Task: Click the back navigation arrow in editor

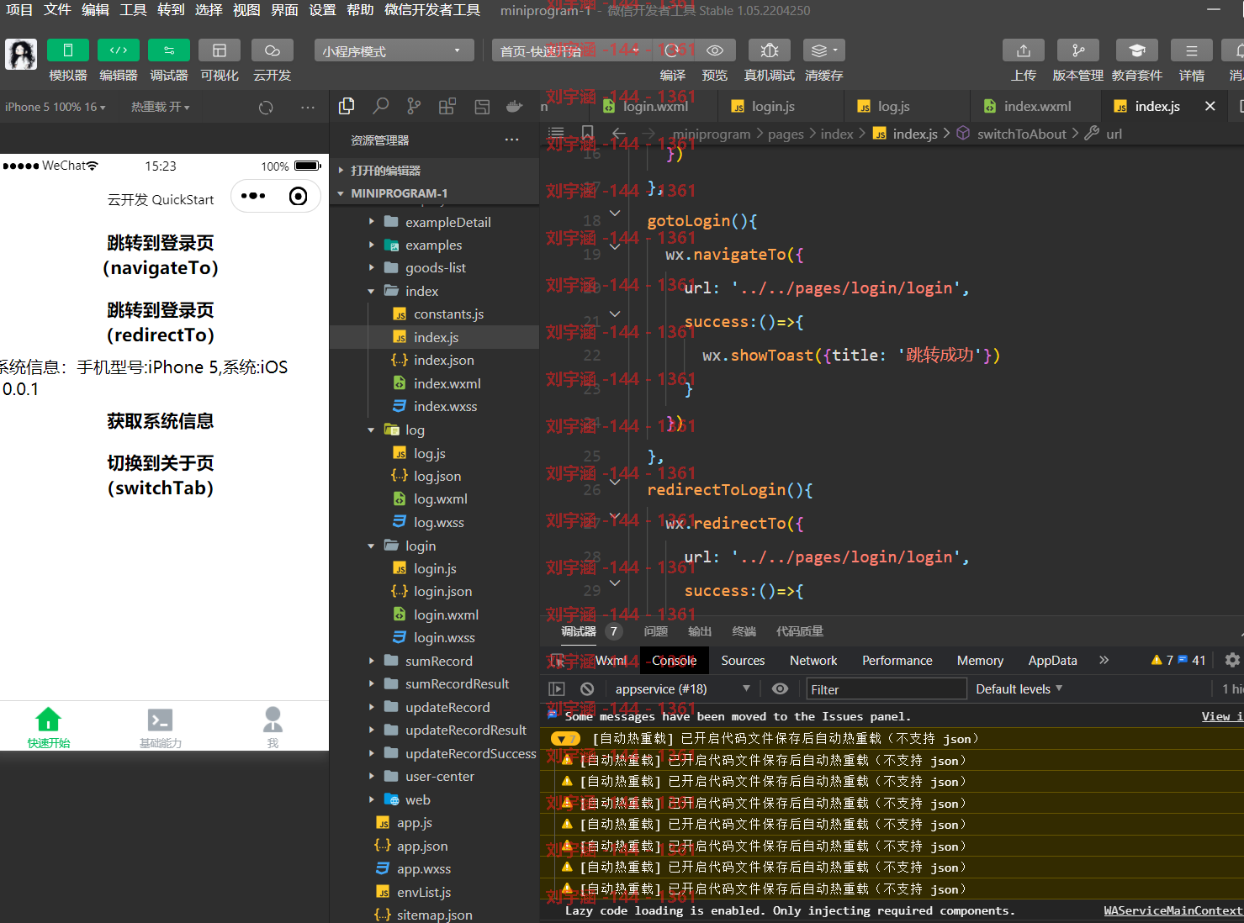Action: (619, 133)
